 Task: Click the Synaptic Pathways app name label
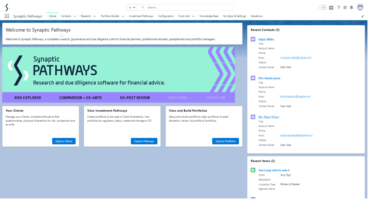27,16
